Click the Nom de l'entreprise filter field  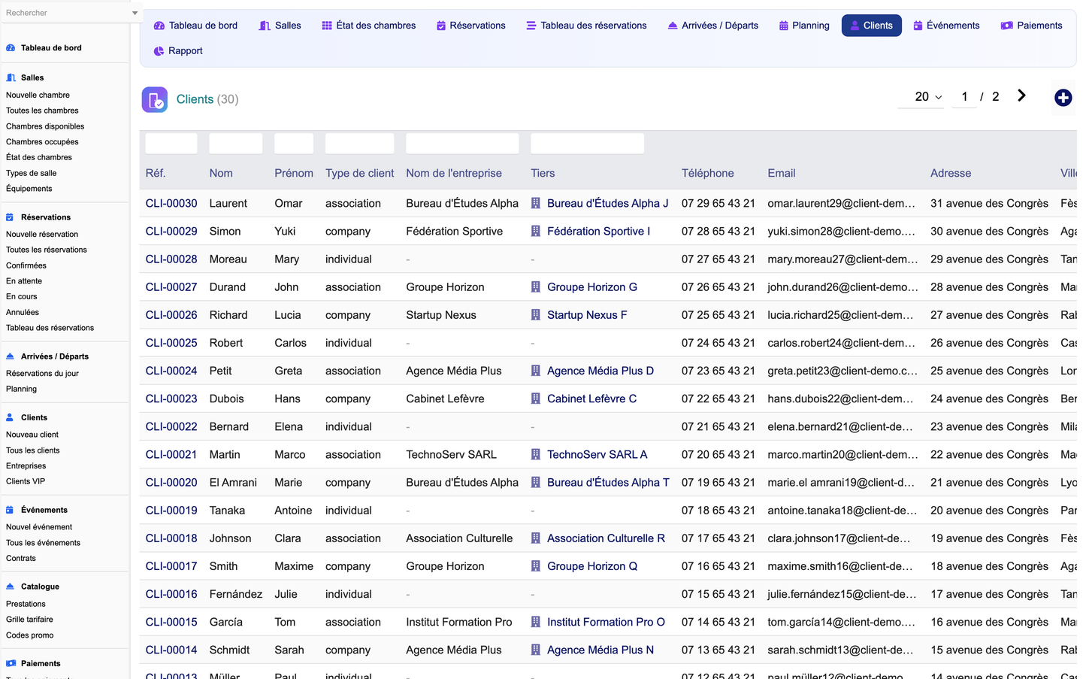point(462,144)
